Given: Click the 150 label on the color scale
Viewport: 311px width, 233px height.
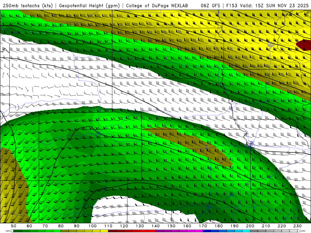Looking at the screenshot, I should pos(171,226).
